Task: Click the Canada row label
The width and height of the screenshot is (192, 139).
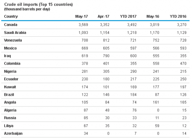Action: click(x=10, y=24)
